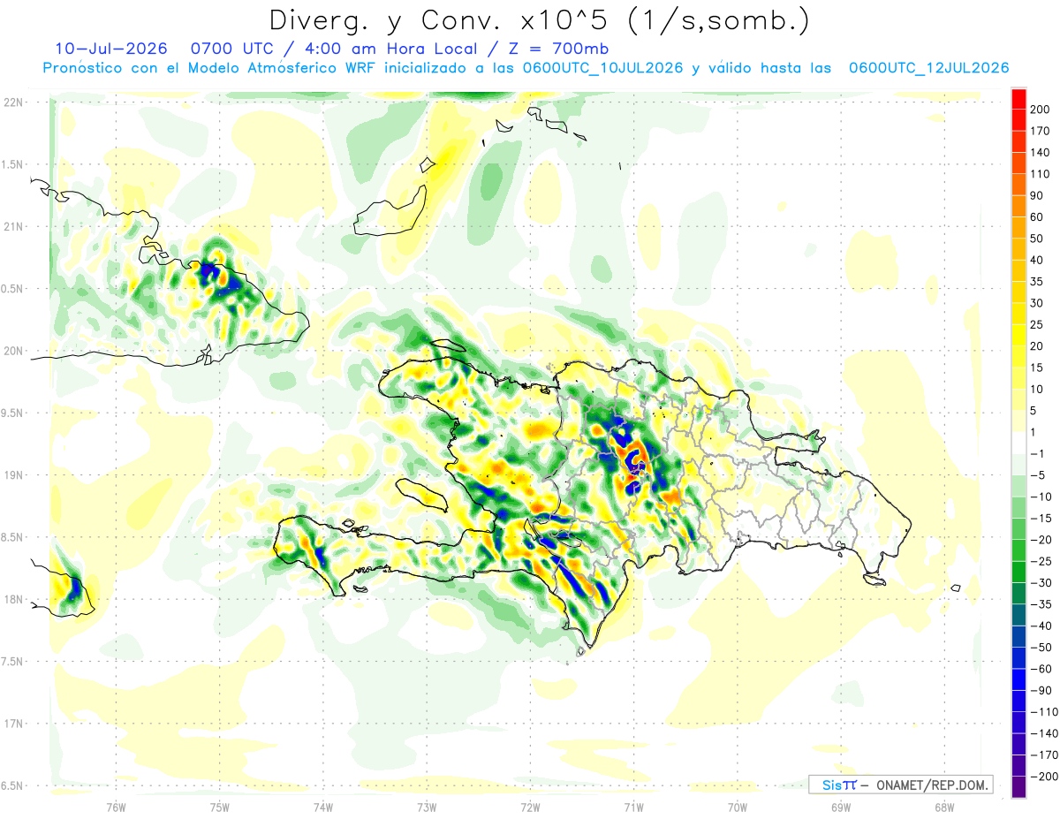Click the positive '15' colorbar value
This screenshot has height=819, width=1060.
1038,368
